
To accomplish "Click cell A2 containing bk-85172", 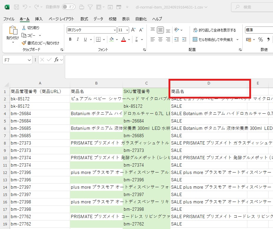I will (40, 99).
